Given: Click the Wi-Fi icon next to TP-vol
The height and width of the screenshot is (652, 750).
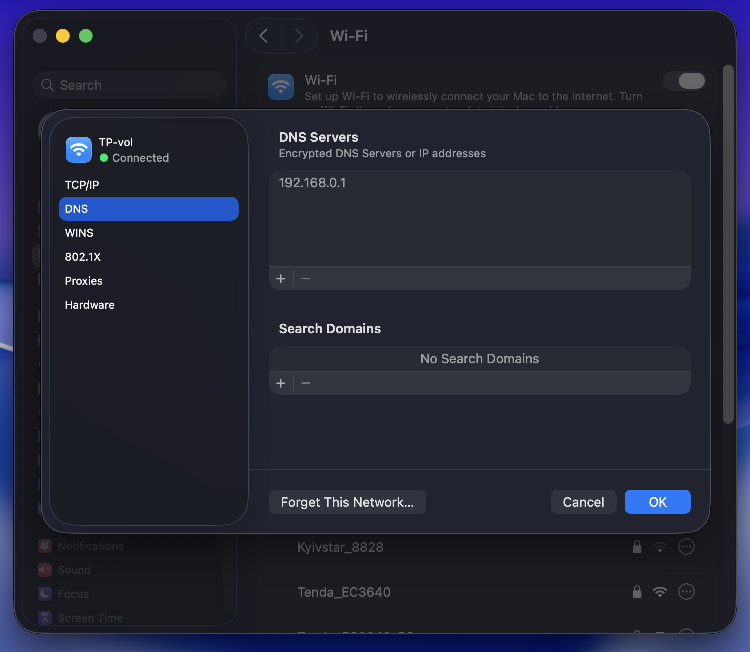Looking at the screenshot, I should [78, 149].
